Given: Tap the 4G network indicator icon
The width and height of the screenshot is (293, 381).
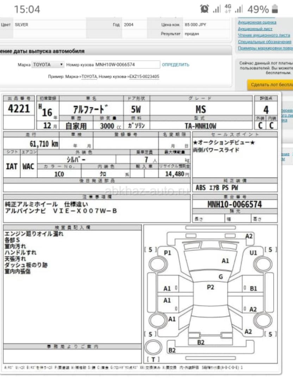Looking at the screenshot, I should (228, 10).
